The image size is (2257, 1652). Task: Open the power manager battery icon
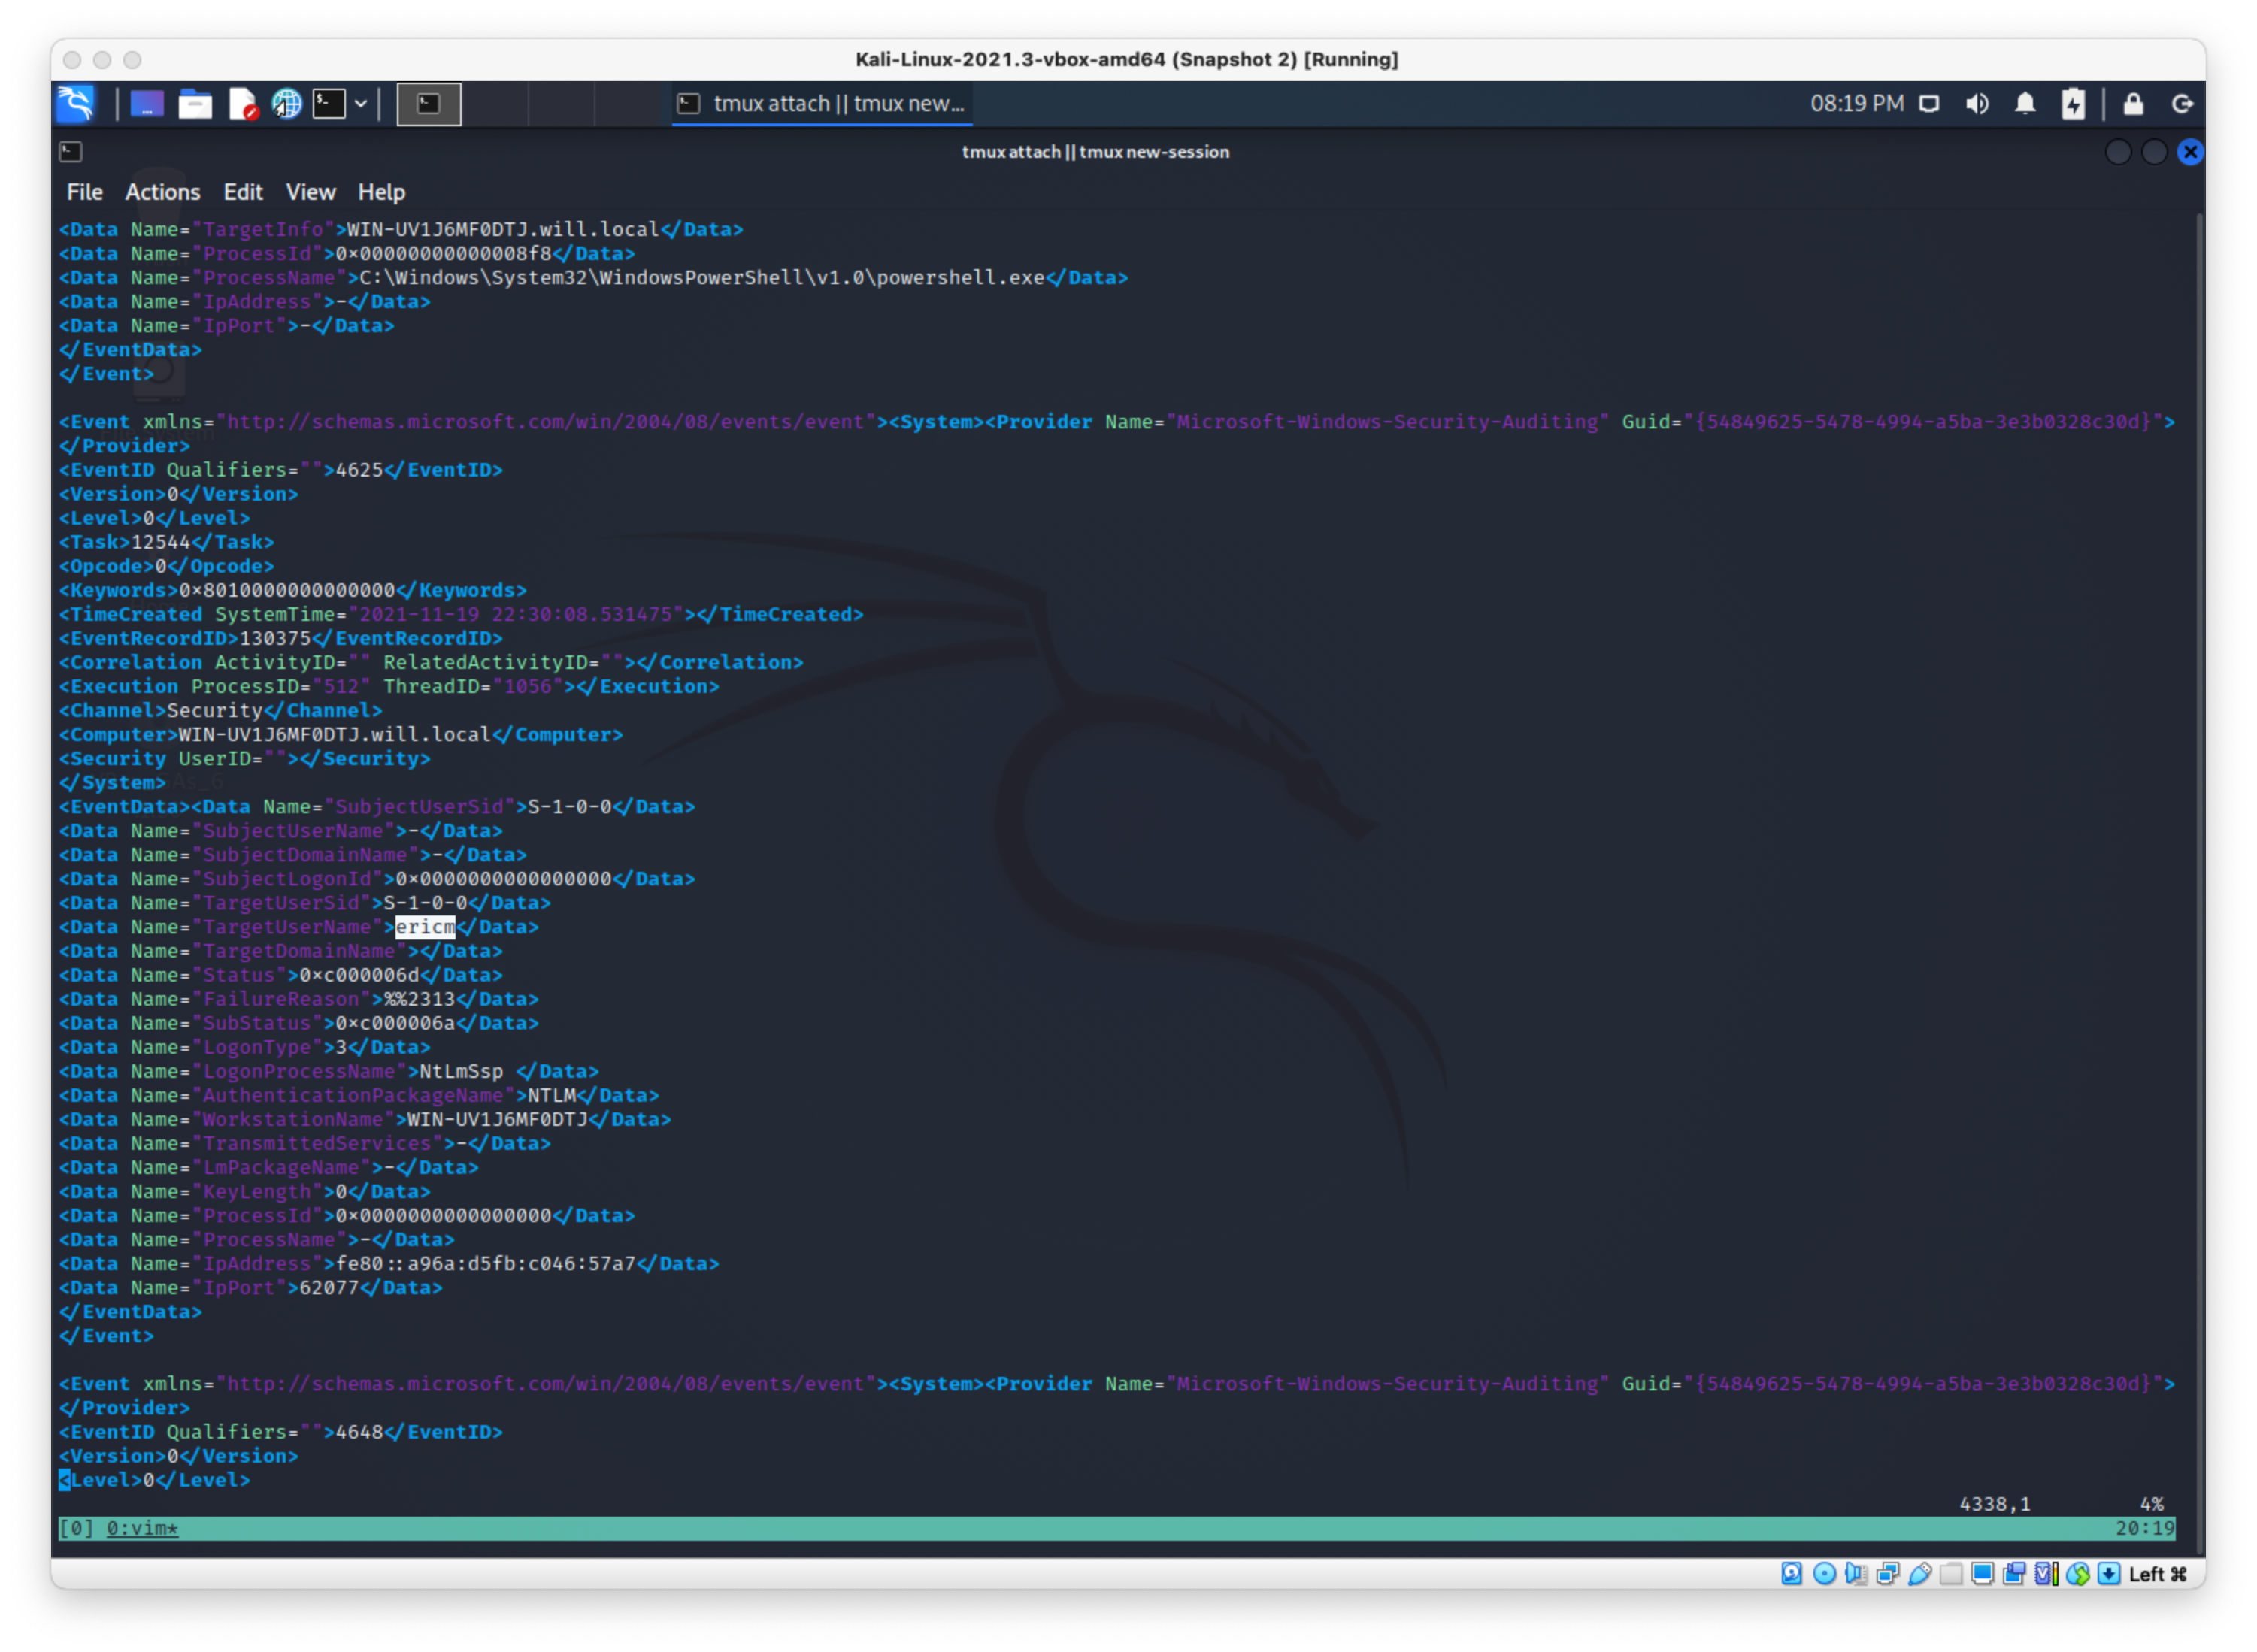[x=2074, y=104]
